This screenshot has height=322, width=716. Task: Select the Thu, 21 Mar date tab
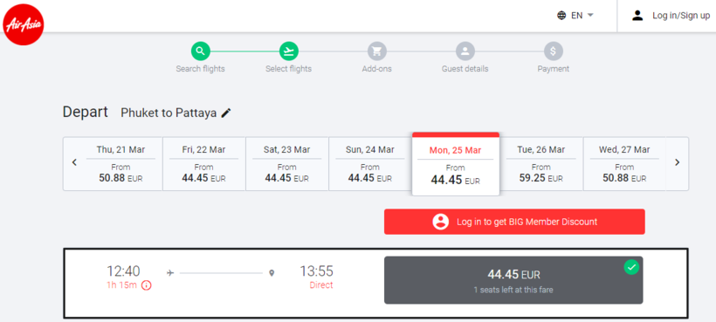pos(120,164)
